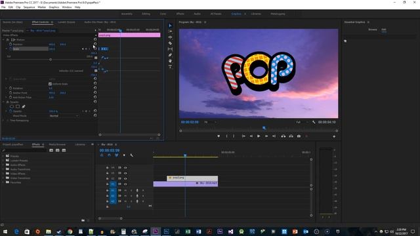Go to In point in Program monitor
Viewport: 420px width, 236px height.
point(243,136)
